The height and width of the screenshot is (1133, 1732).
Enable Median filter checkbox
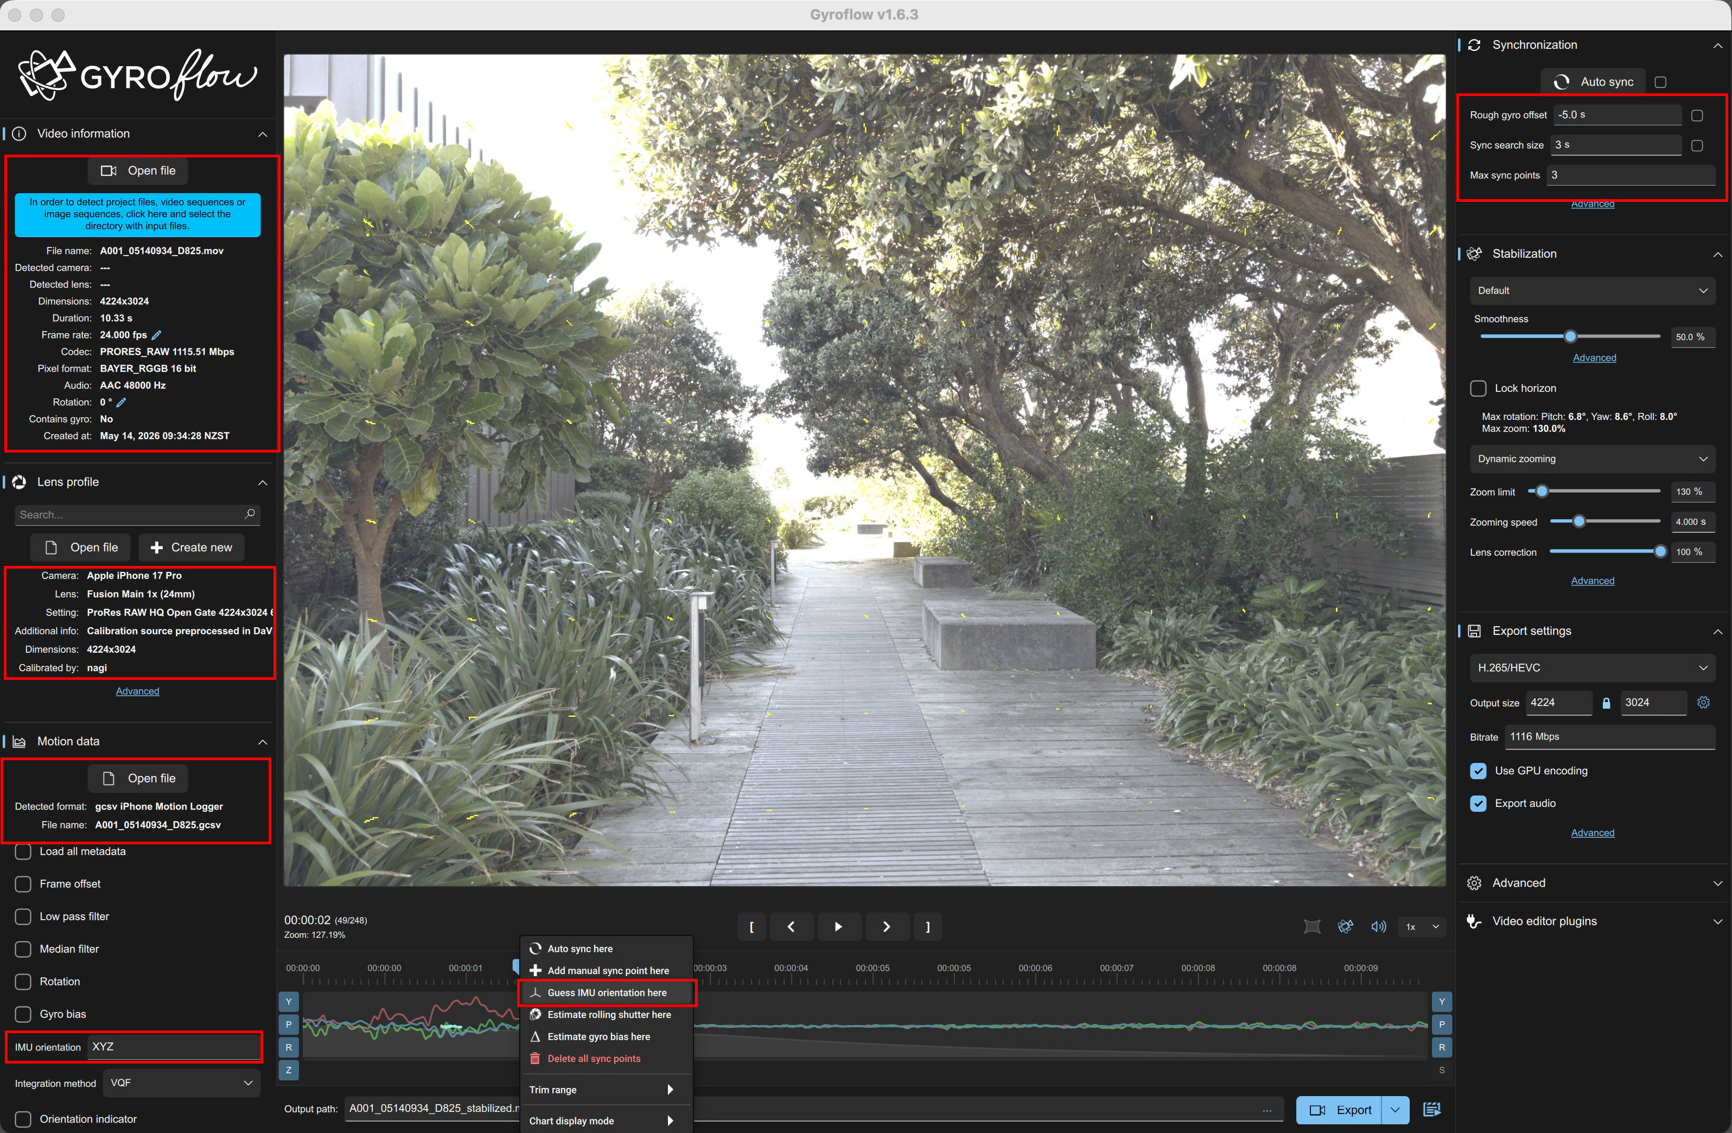(x=23, y=949)
